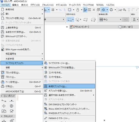Switch to the 3D / 全て tab
139x122 pixels.
click(x=126, y=27)
